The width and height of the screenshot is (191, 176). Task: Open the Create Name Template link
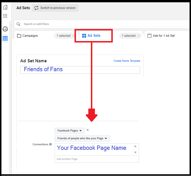[127, 61]
